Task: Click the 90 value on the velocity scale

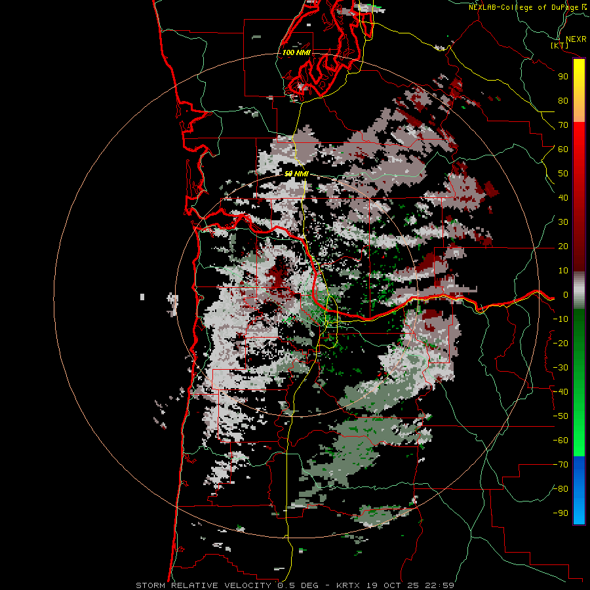Action: pos(563,77)
